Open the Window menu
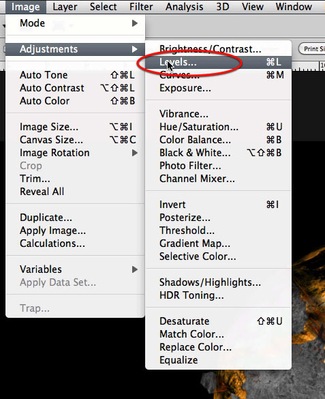Viewport: 325px width, 399px height. point(294,7)
